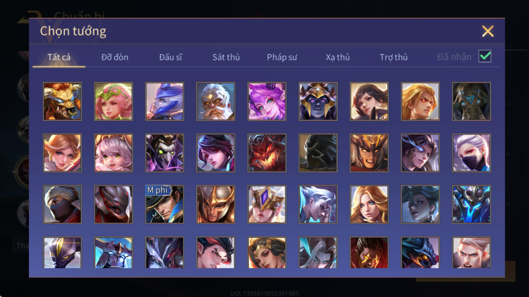
Task: Pick the red lava demon hero
Action: [x=267, y=153]
